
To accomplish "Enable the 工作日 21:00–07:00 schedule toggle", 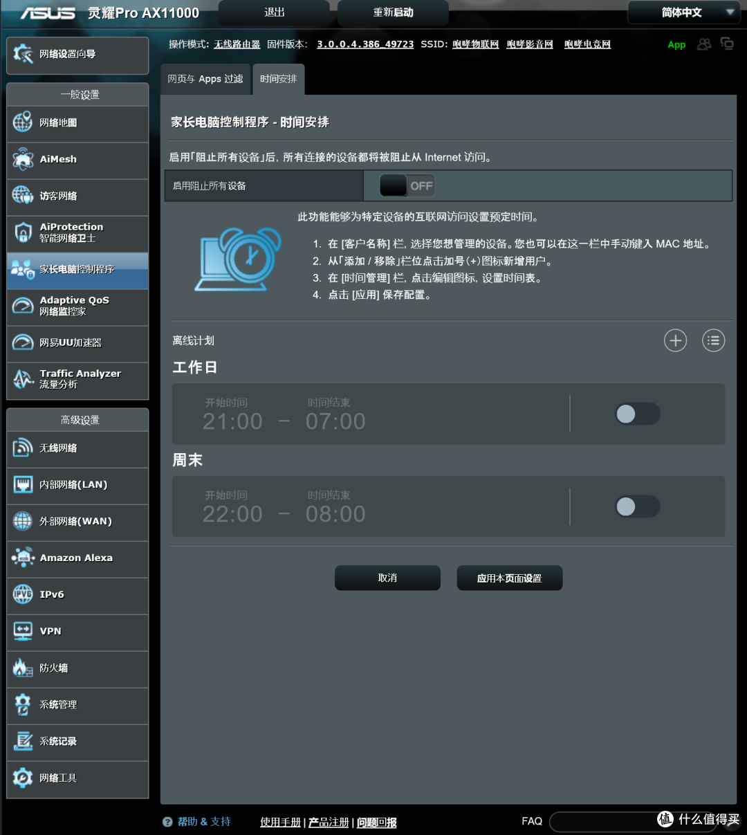I will (638, 414).
